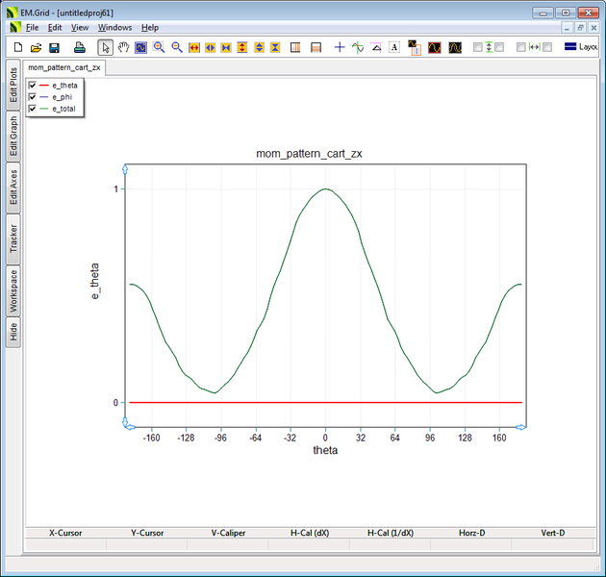Click the text annotation 'A' icon
The height and width of the screenshot is (577, 606).
[394, 47]
